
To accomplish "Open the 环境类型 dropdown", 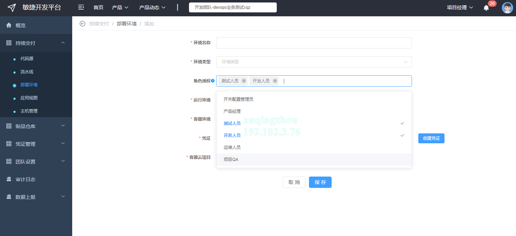I will coord(314,62).
